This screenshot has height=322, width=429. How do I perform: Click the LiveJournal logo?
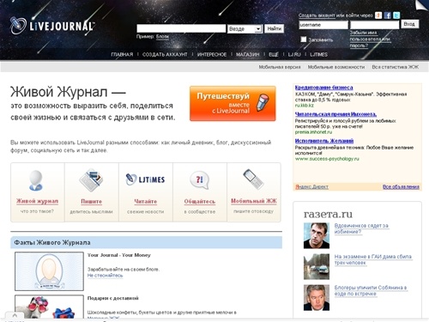52,26
